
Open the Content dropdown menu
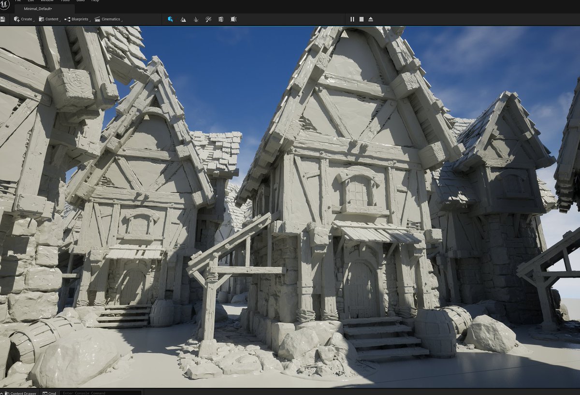(x=49, y=19)
